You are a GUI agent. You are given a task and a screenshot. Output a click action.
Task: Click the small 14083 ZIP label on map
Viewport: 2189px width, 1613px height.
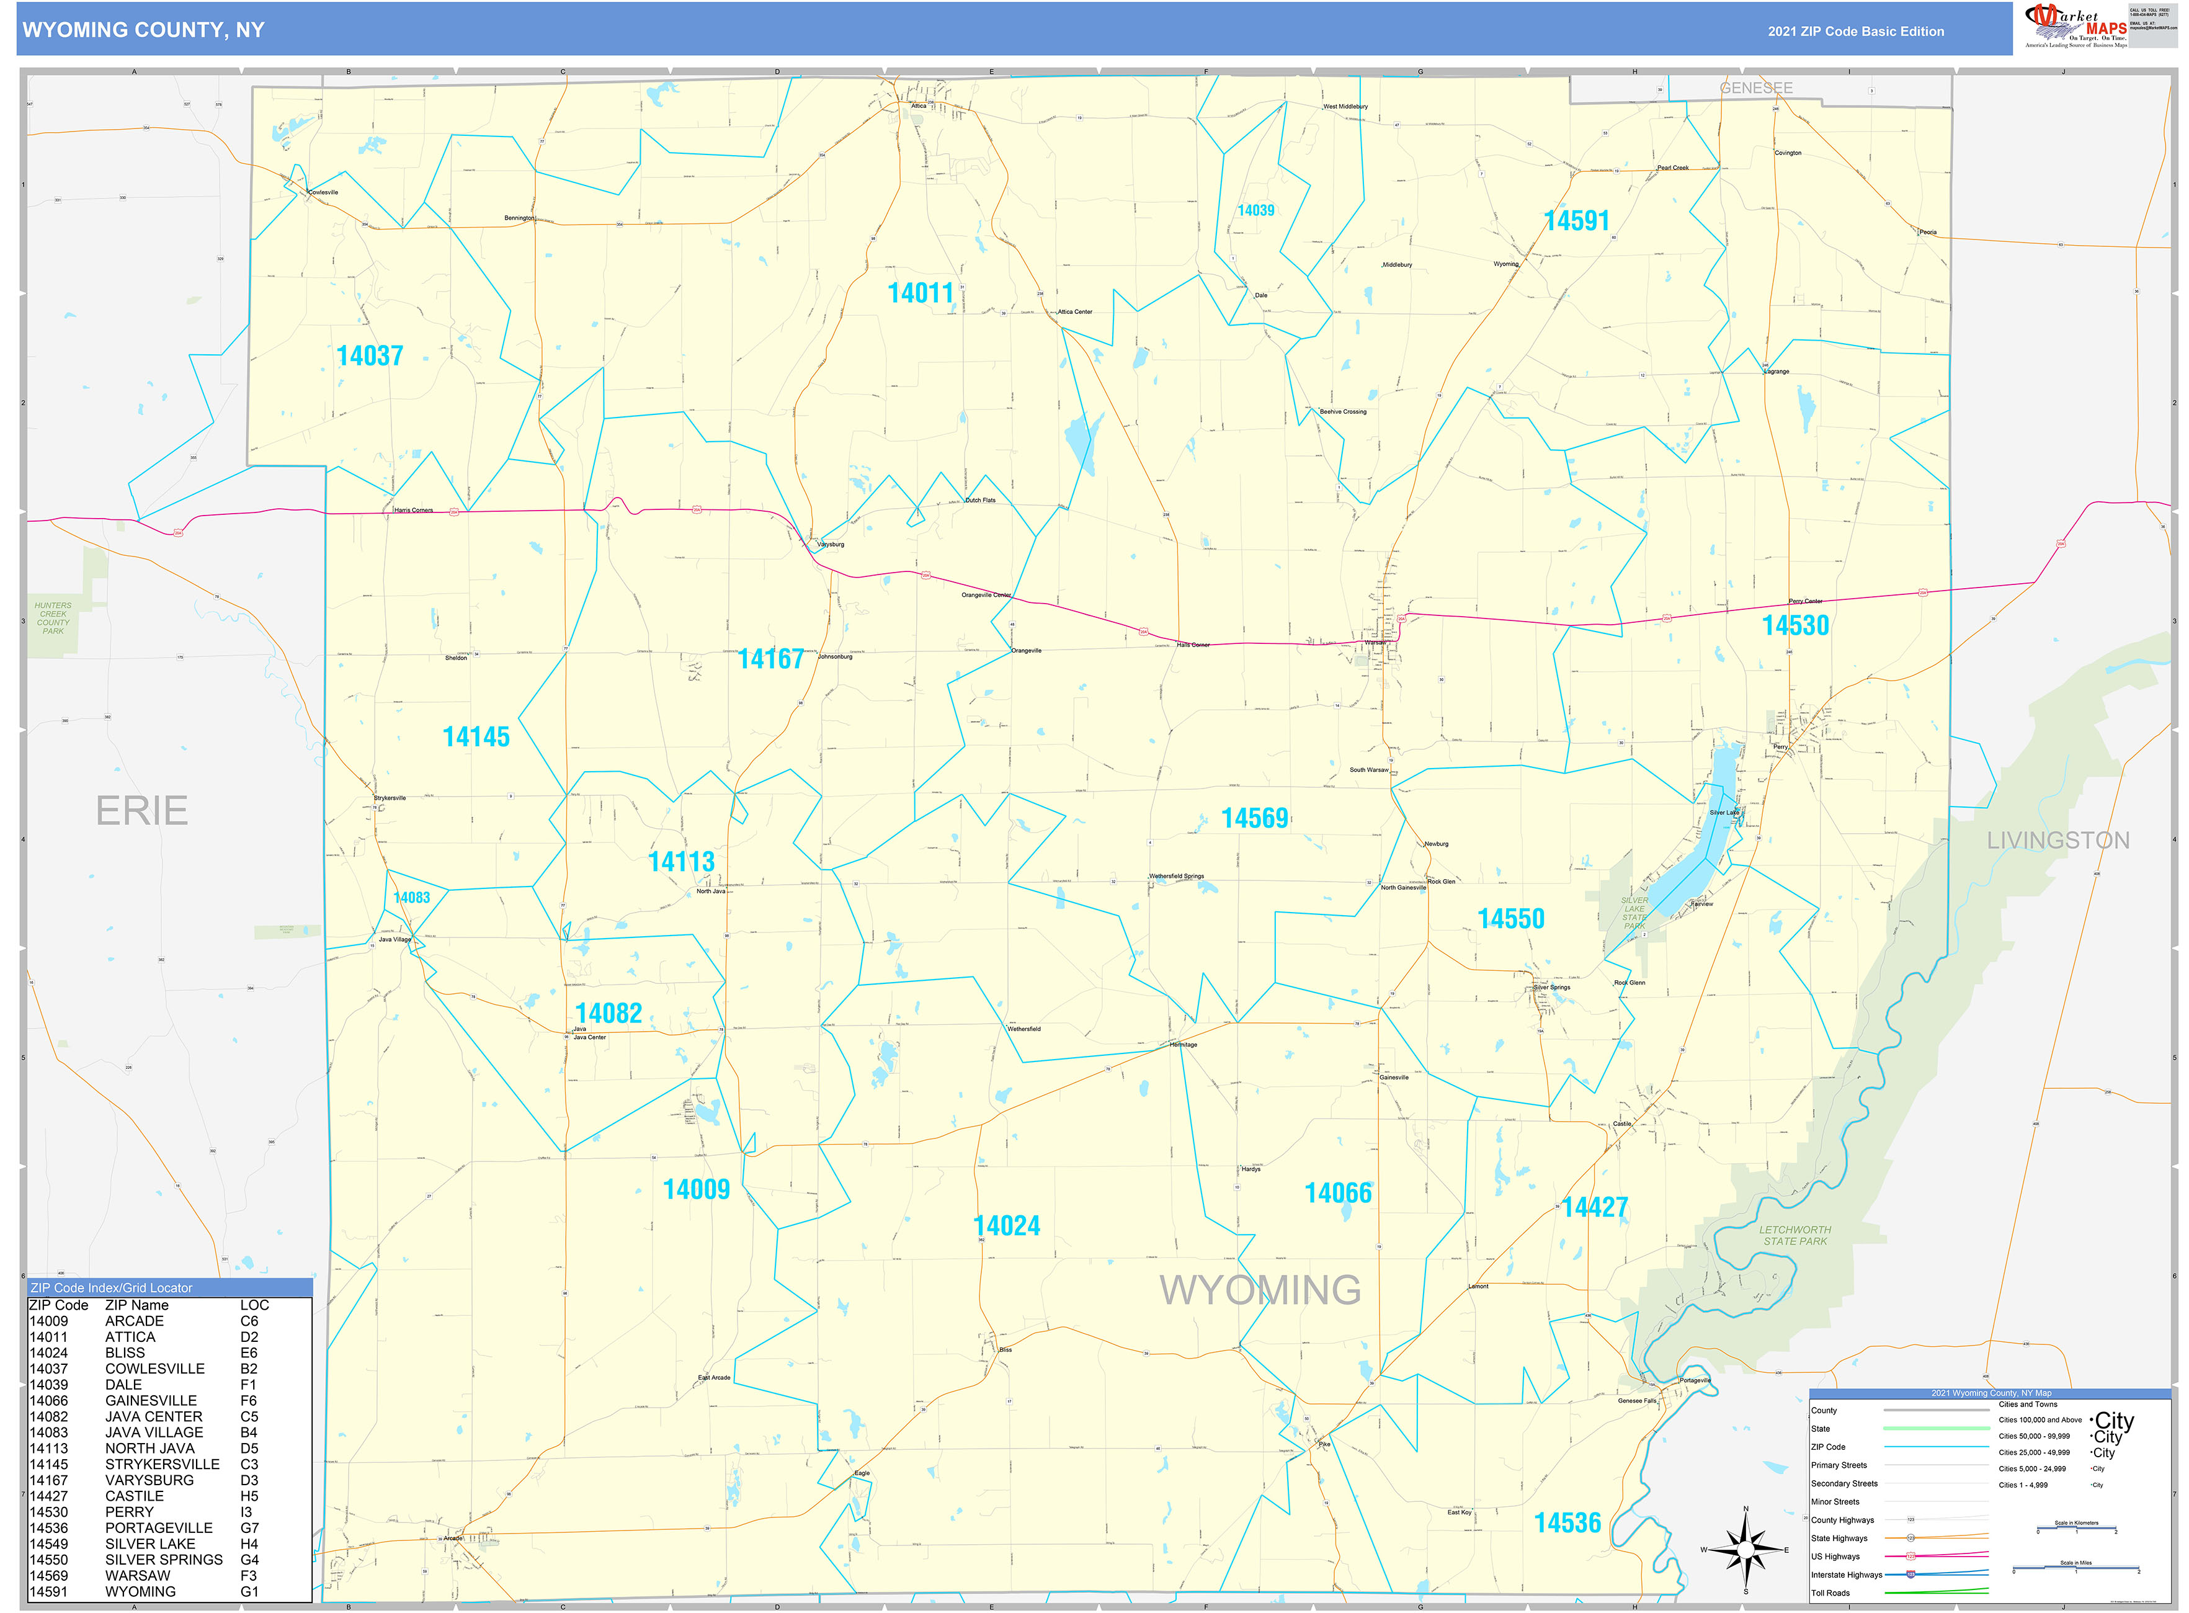[411, 897]
